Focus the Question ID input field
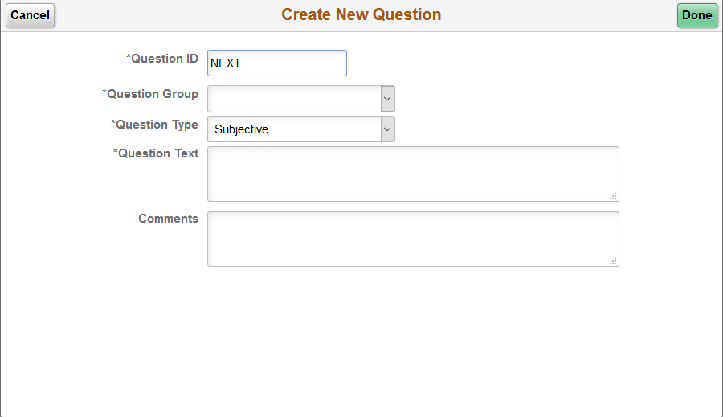Viewport: 723px width, 417px height. coord(277,63)
